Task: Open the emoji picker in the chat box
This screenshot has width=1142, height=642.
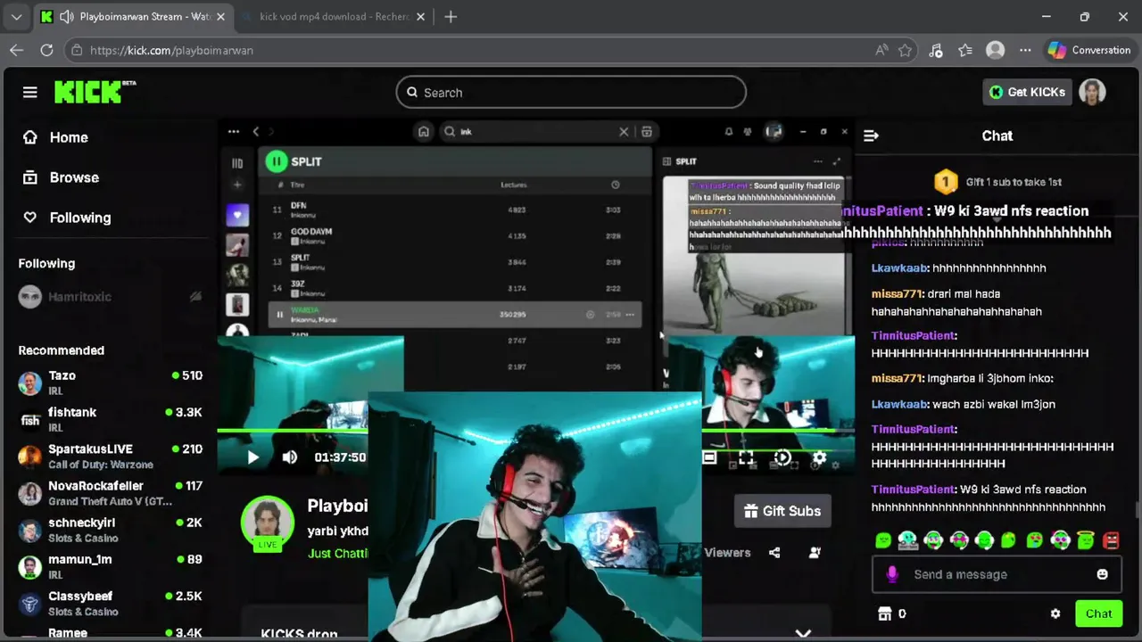Action: (x=1102, y=574)
